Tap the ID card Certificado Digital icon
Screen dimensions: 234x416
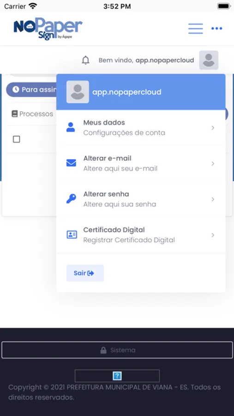coord(72,234)
